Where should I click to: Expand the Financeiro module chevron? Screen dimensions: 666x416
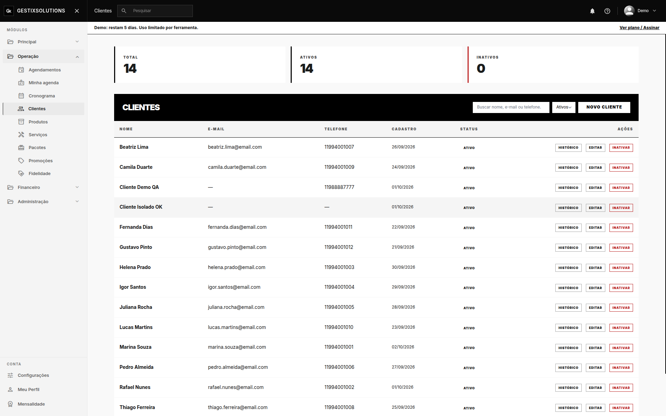[x=77, y=187]
